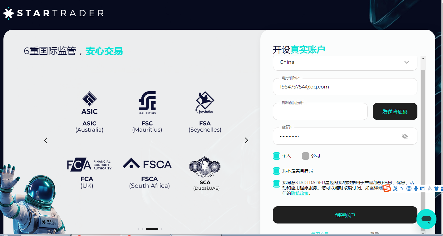This screenshot has height=236, width=443.
Task: Focus the 邮箱验证码 verification code field
Action: 320,111
